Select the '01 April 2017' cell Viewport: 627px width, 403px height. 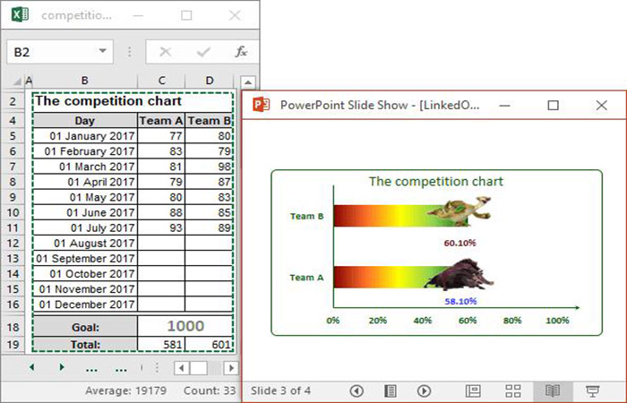pos(85,182)
